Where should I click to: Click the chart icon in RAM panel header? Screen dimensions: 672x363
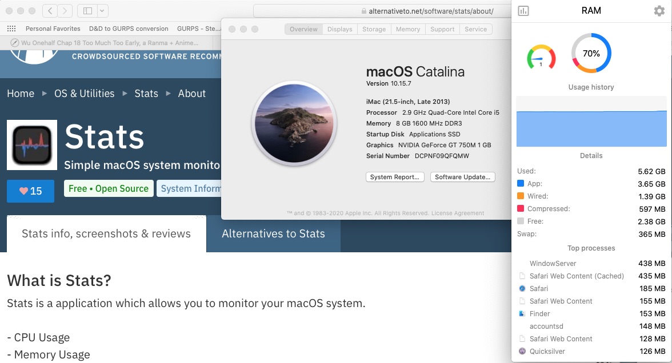coord(523,11)
